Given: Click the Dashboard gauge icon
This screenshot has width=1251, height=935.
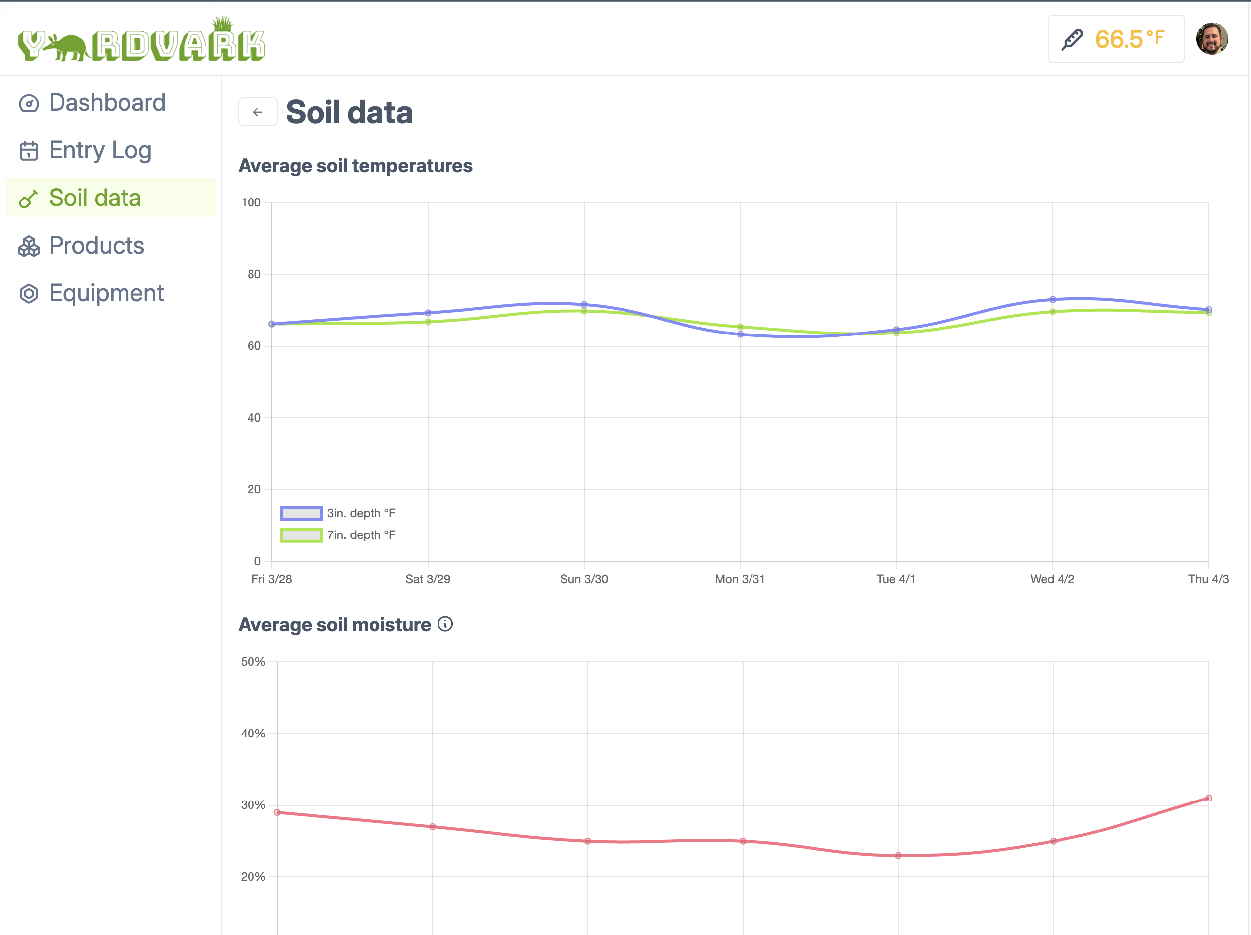Looking at the screenshot, I should (29, 104).
